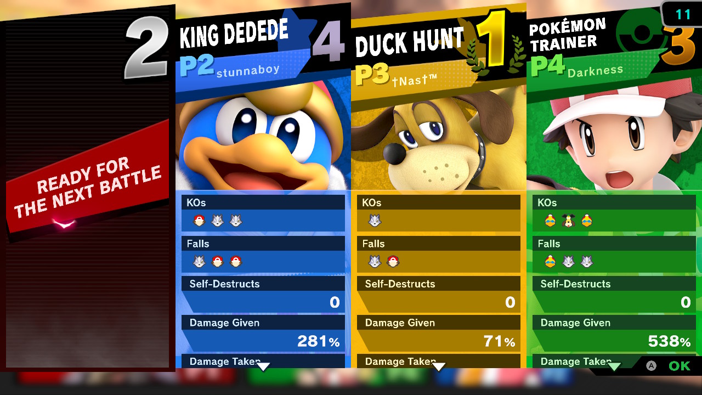Click the Duck Hunt icon in Pokémon Trainer's KOs
702x395 pixels.
point(568,221)
